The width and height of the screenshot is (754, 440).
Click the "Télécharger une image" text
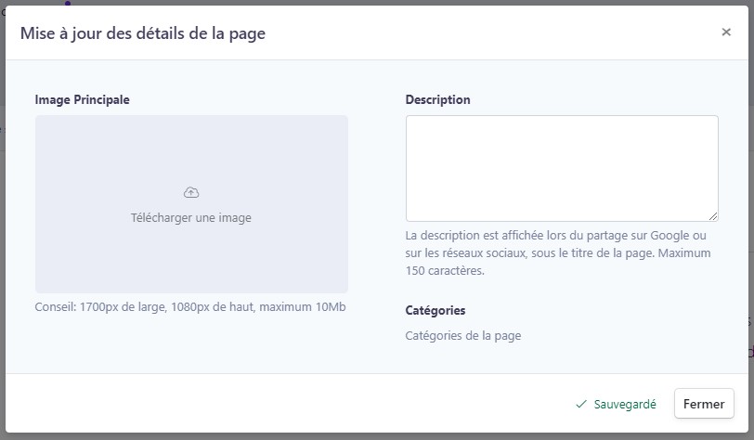(x=191, y=218)
